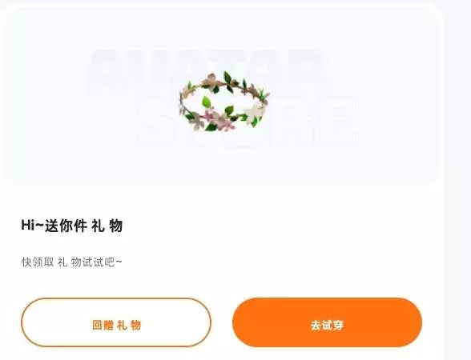Tap the orange 去试穿 button
Image resolution: width=471 pixels, height=360 pixels.
[327, 322]
